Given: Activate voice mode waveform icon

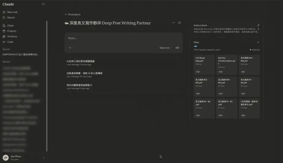Looking at the screenshot, I should [x=177, y=48].
